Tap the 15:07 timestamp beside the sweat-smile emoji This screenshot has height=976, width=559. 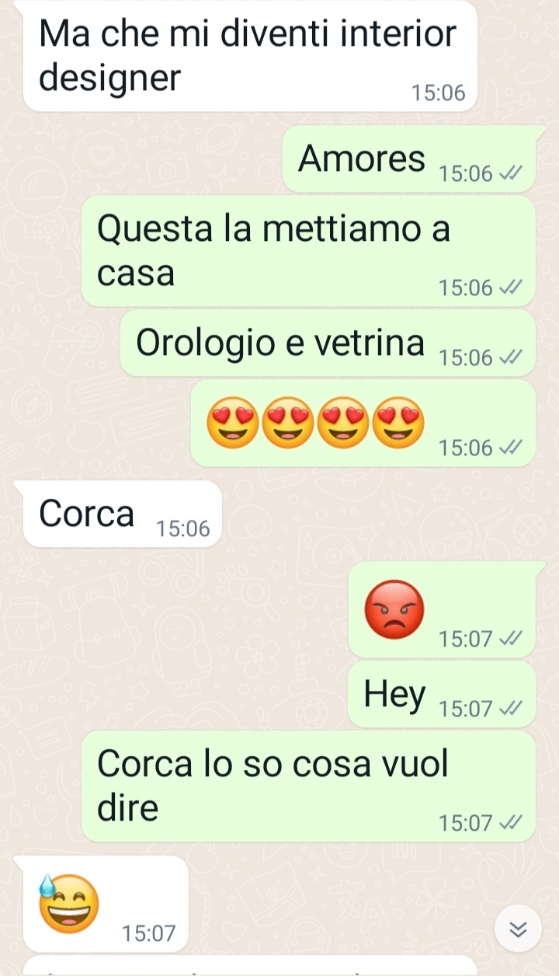point(149,933)
